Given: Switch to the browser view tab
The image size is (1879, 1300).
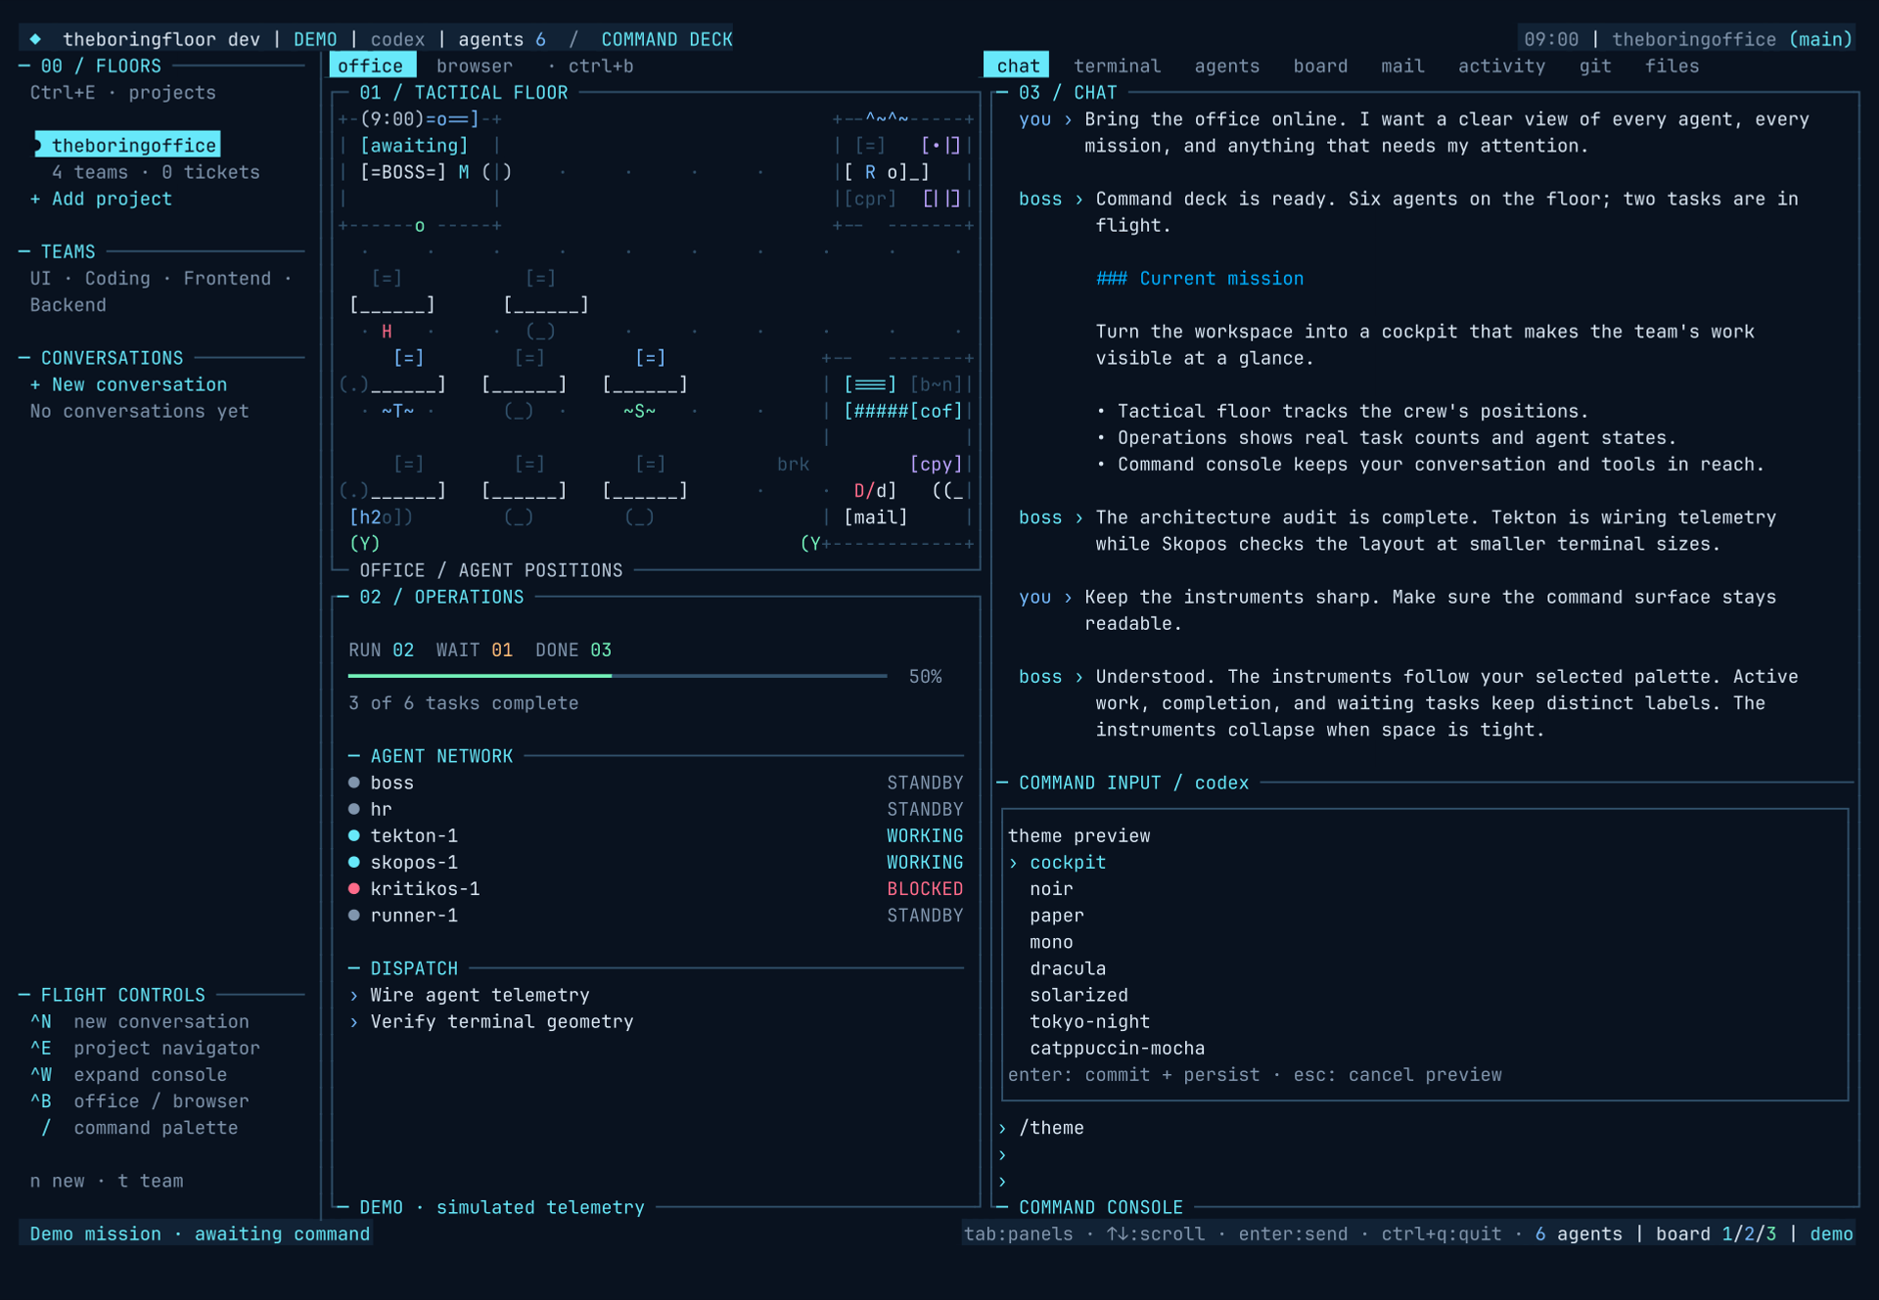Looking at the screenshot, I should point(474,66).
